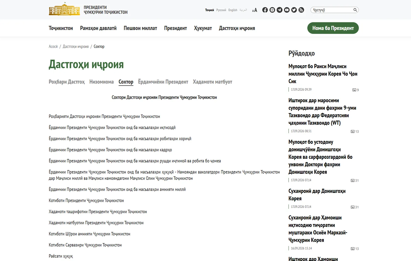Viewport: 411px width, 261px height.
Task: Open the Telegram social icon
Action: (279, 10)
